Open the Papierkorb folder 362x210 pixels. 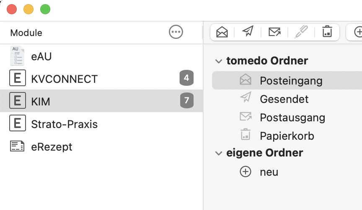[x=287, y=136]
